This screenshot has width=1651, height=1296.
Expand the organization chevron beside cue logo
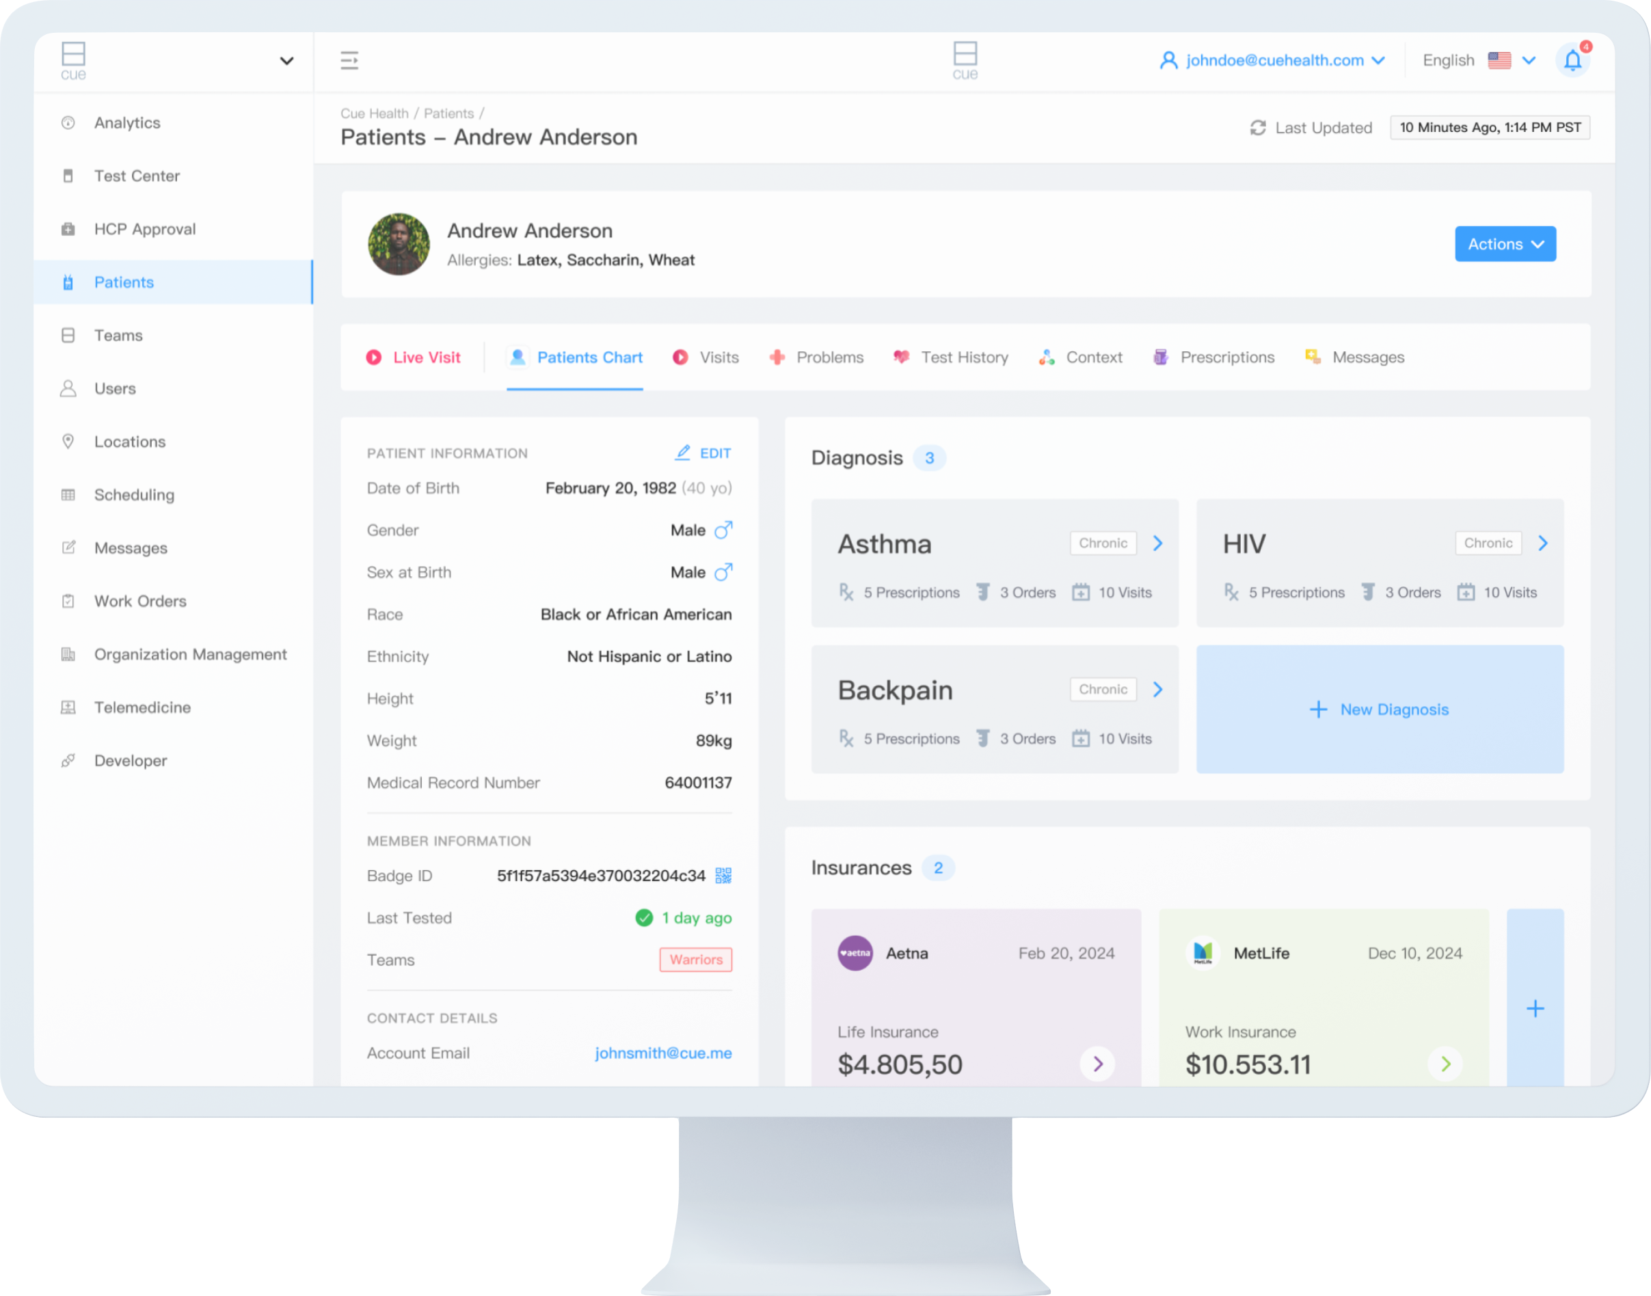[286, 61]
